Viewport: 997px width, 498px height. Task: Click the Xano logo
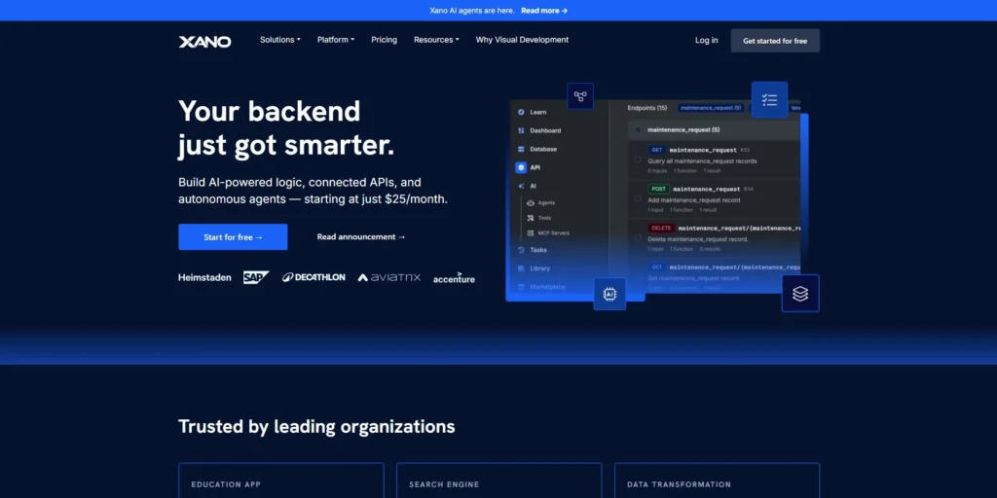[x=204, y=42]
